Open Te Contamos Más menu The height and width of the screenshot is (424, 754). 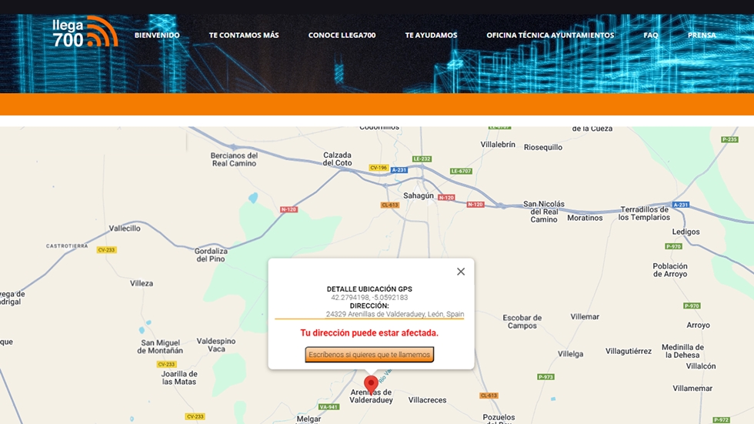[x=244, y=35]
